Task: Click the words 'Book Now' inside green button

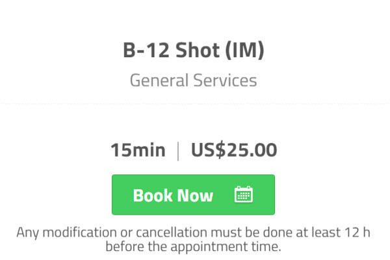Action: point(173,195)
